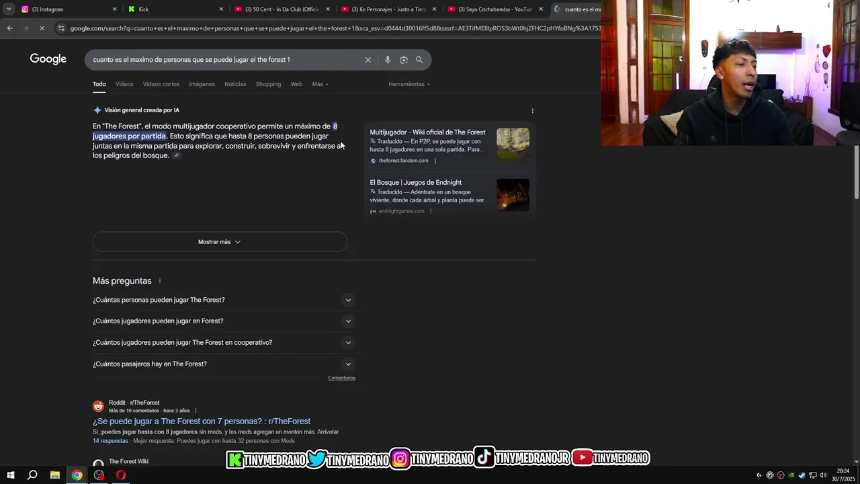
Task: Close the Instagram tab
Action: point(114,9)
